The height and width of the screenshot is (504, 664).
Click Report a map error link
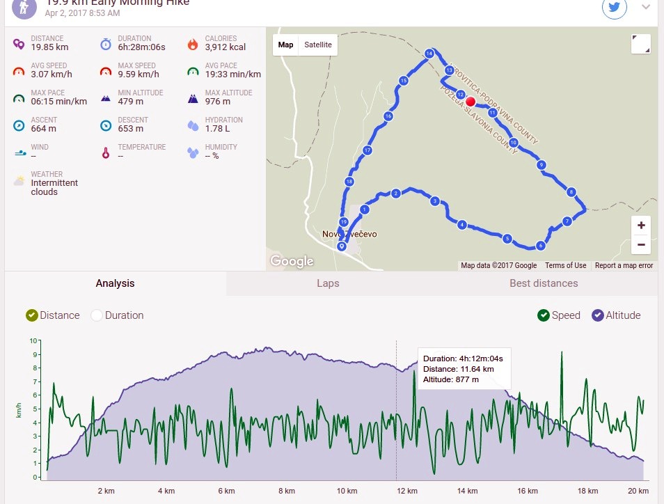[x=624, y=265]
